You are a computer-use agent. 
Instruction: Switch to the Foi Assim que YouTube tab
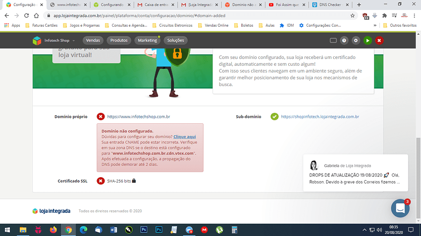coord(287,4)
